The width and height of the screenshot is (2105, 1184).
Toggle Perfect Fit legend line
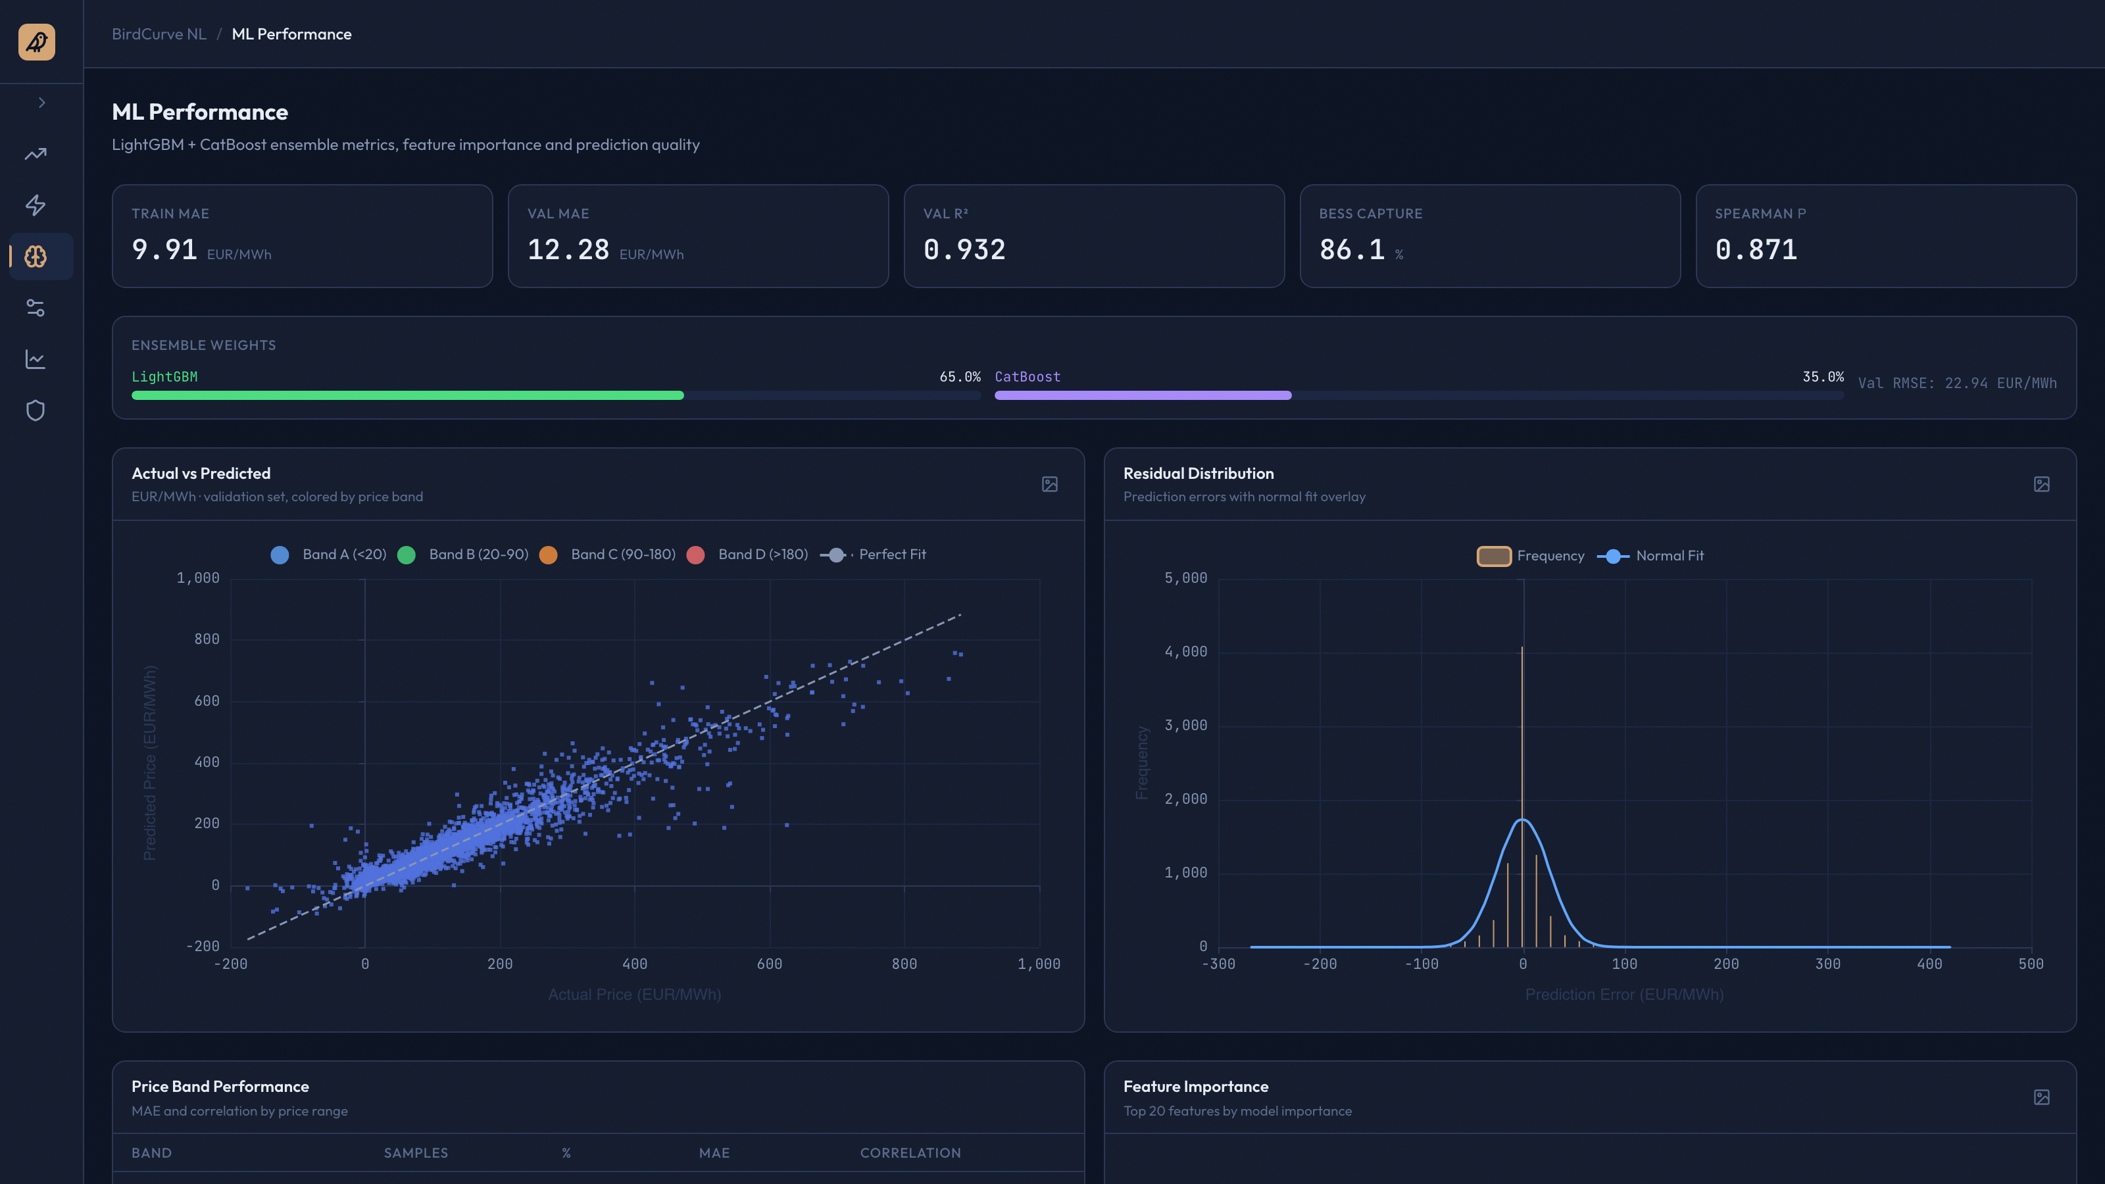click(x=873, y=555)
